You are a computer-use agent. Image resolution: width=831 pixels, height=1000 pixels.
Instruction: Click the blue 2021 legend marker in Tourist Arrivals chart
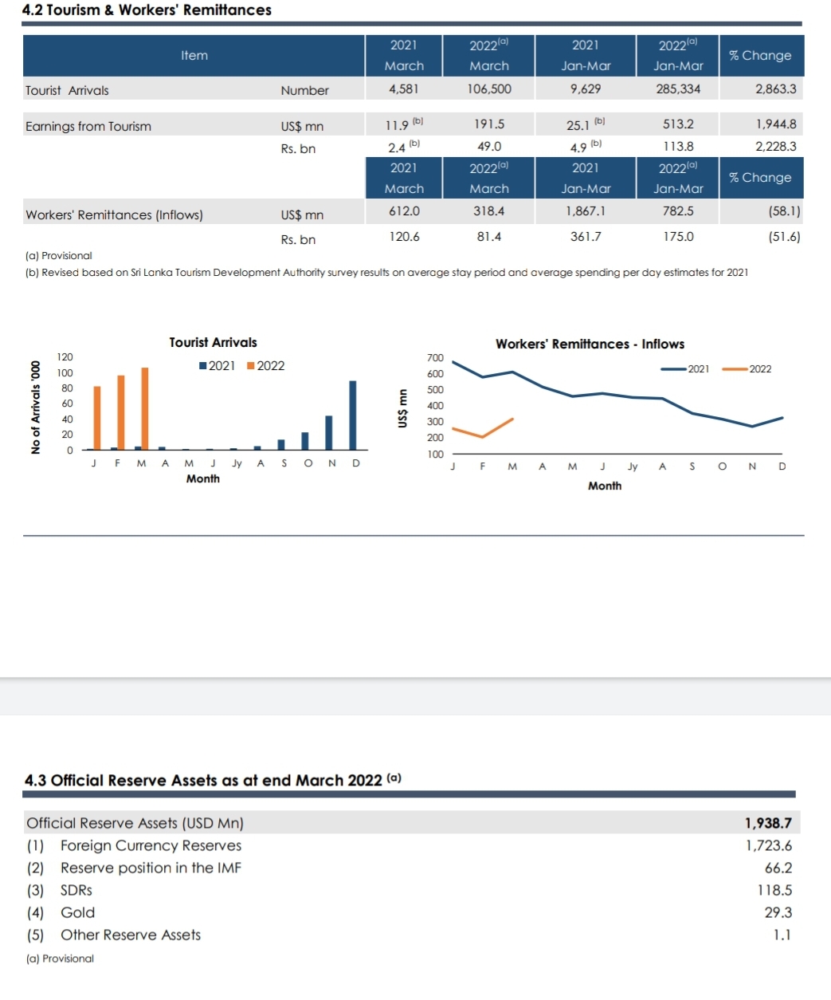pos(203,366)
